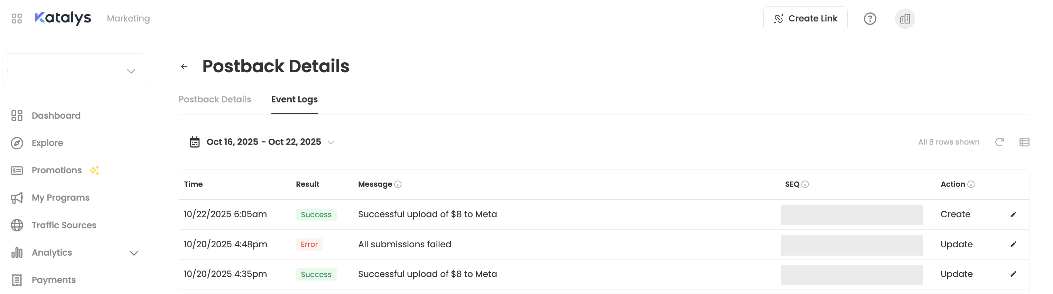Click the SEQ column info icon
Image resolution: width=1053 pixels, height=294 pixels.
coord(805,184)
